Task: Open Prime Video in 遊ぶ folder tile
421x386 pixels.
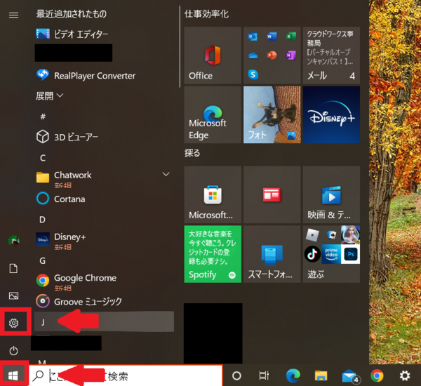Action: tap(331, 254)
